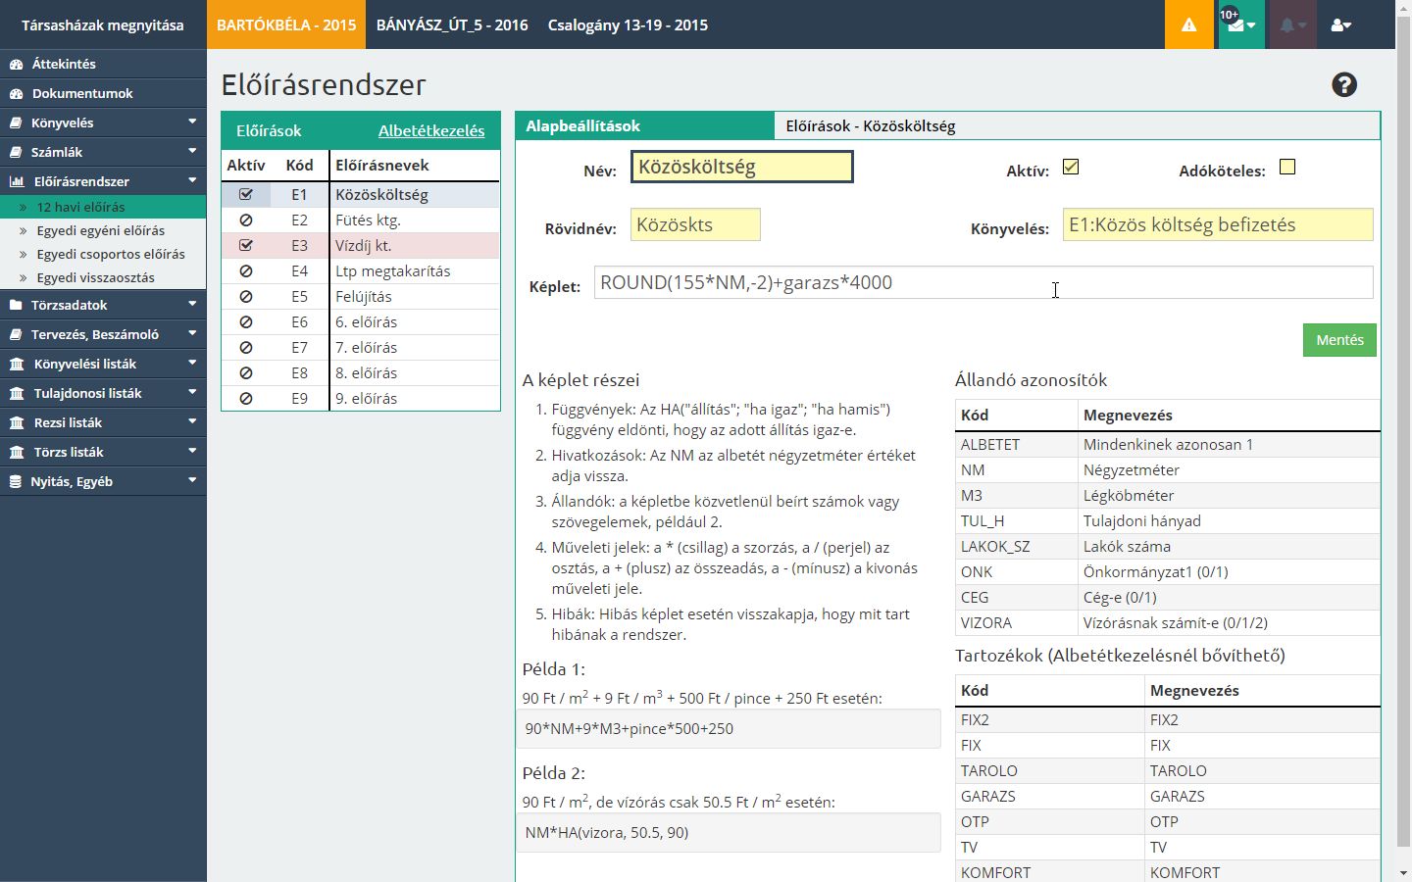Click the help question mark icon
The width and height of the screenshot is (1412, 882).
(1344, 85)
